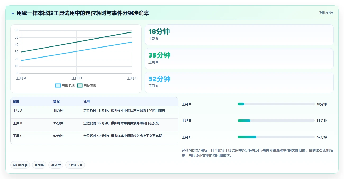
Task: Click the 当前表现 legend label text
Action: coord(68,85)
